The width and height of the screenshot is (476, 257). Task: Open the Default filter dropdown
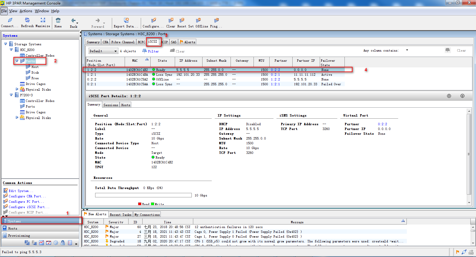click(103, 51)
